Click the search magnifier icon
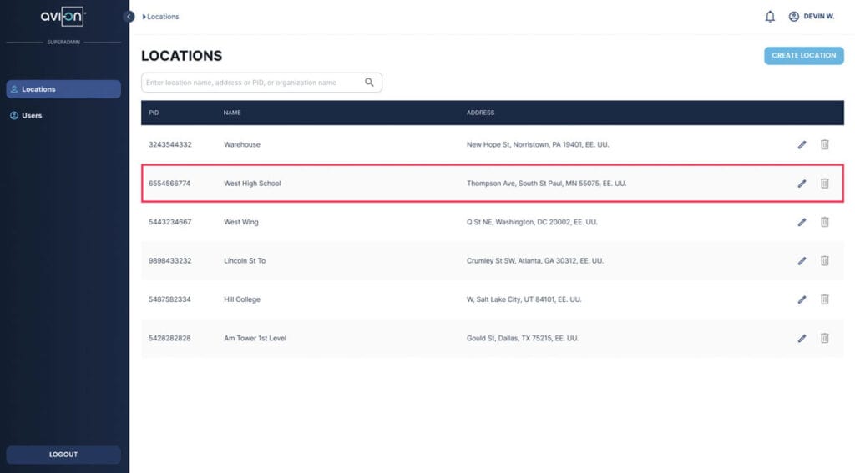Viewport: 855px width, 473px height. (369, 83)
